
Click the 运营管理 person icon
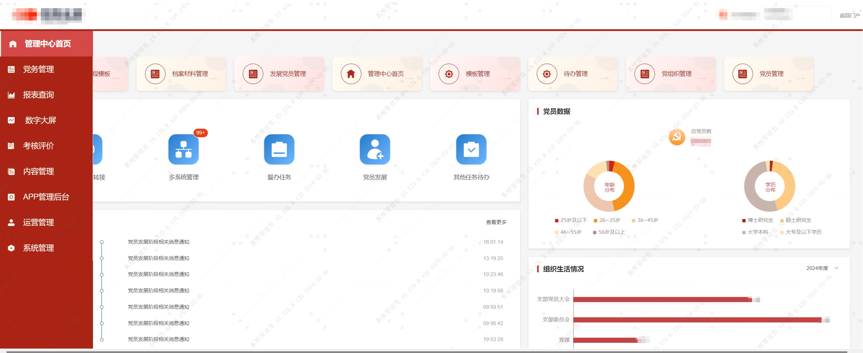click(11, 223)
